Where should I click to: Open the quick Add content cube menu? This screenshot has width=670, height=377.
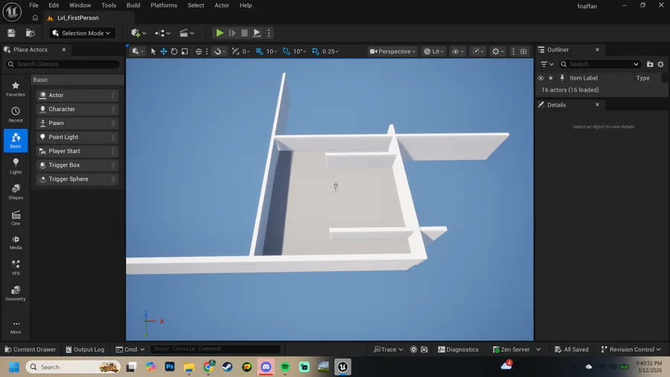[x=138, y=33]
